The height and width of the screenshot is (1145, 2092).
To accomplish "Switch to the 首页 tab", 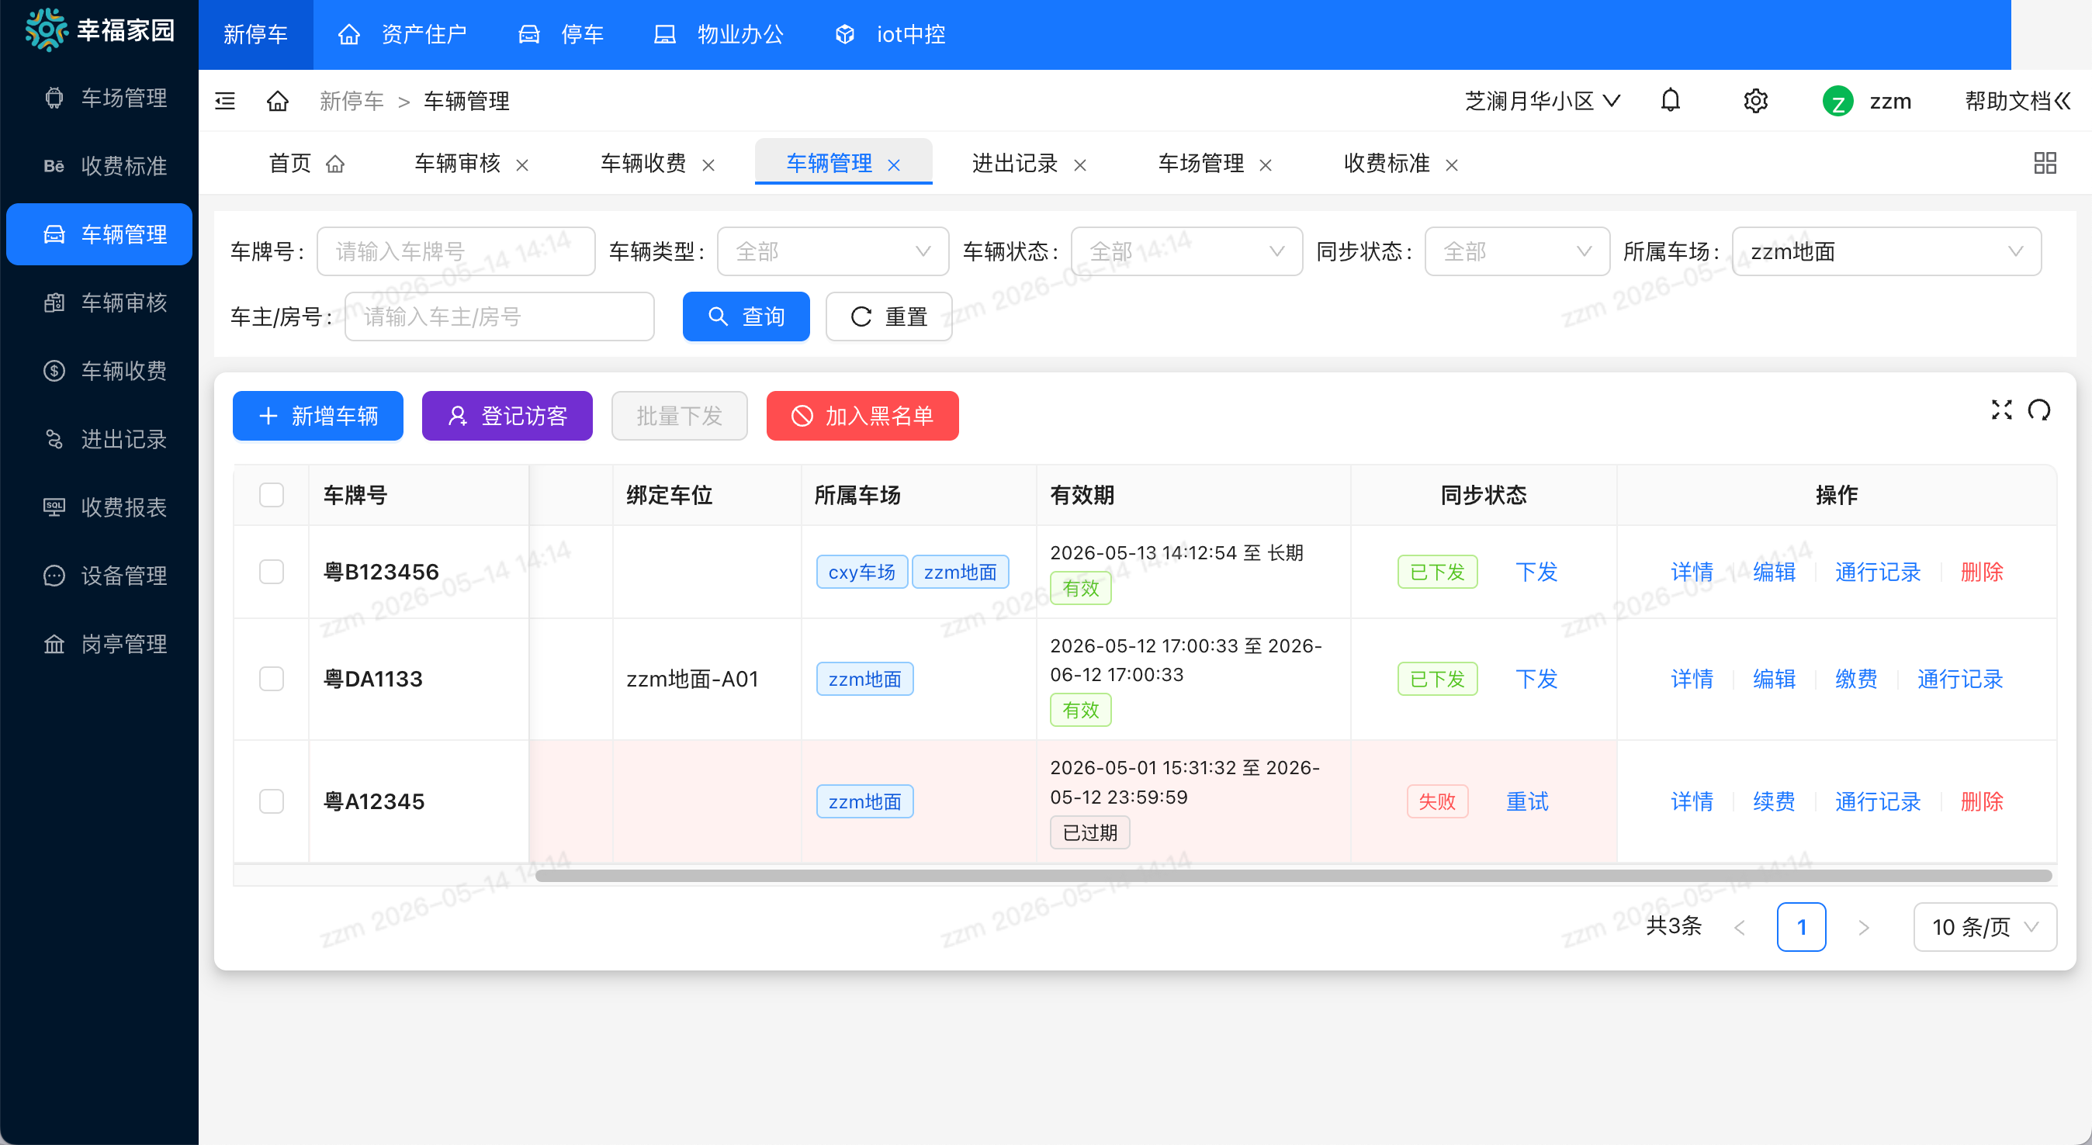I will [x=307, y=163].
